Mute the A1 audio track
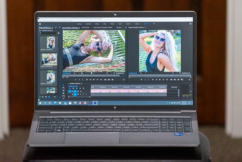The height and width of the screenshot is (162, 242). [81, 94]
